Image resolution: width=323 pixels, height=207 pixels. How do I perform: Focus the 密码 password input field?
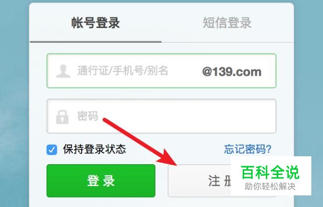[161, 116]
